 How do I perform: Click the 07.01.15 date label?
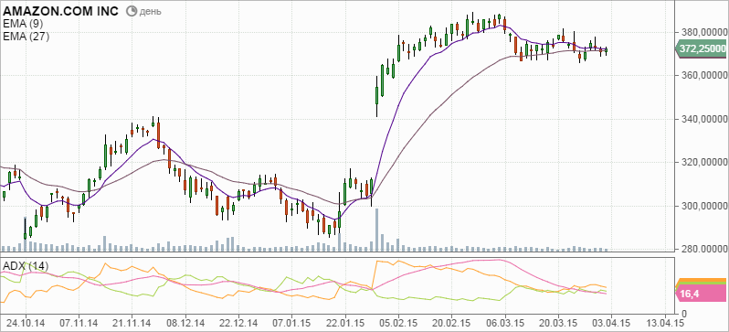[292, 323]
